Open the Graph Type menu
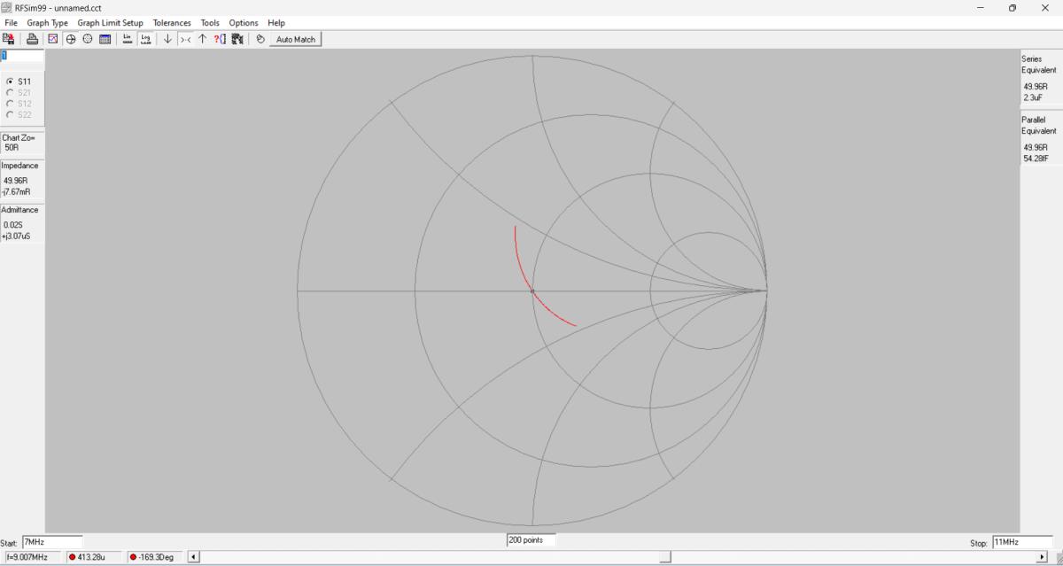Screen dimensions: 1063x566 pos(47,22)
